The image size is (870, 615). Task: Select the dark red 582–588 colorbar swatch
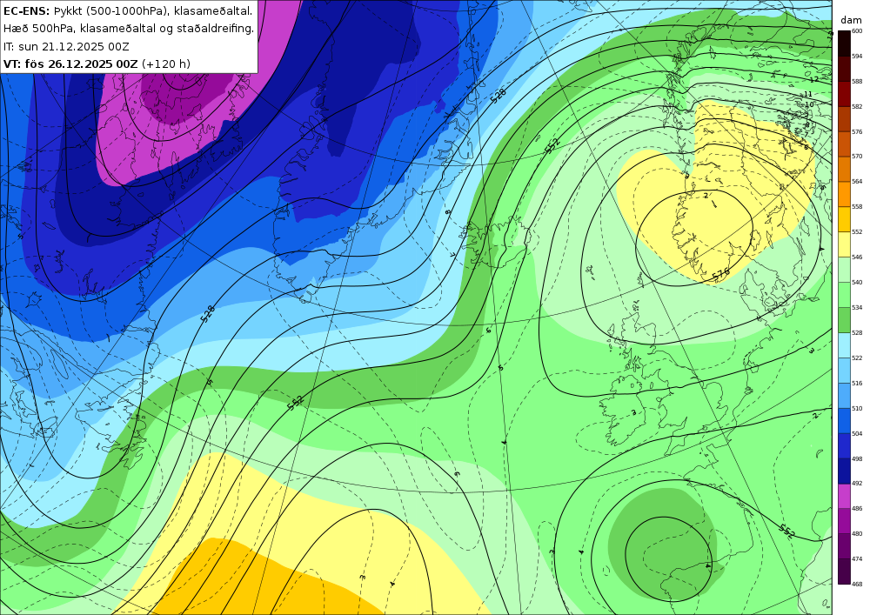click(x=843, y=94)
